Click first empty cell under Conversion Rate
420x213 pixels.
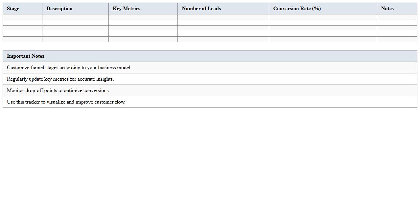tap(323, 17)
